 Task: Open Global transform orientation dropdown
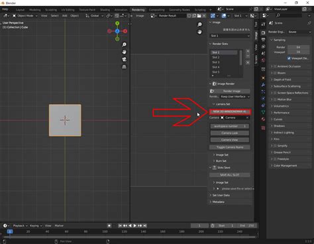pyautogui.click(x=94, y=16)
